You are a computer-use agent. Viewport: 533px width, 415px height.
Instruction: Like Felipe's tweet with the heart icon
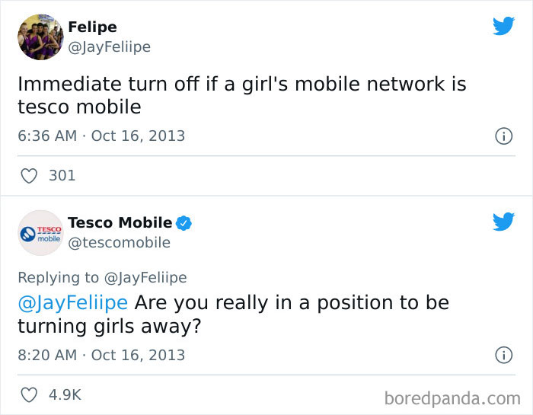coord(29,176)
